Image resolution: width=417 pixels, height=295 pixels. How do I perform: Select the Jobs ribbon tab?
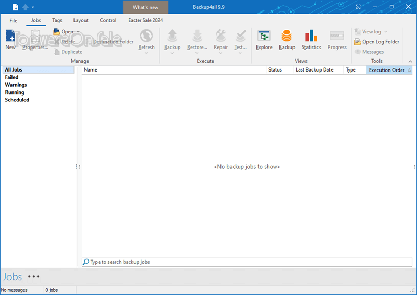36,20
